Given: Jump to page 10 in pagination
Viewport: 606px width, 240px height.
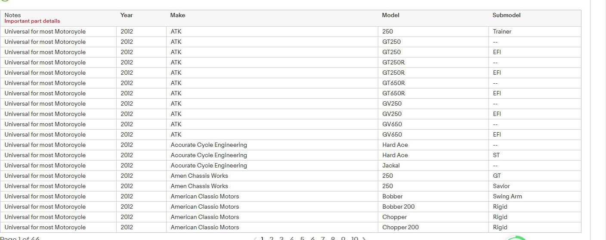Looking at the screenshot, I should [x=354, y=239].
